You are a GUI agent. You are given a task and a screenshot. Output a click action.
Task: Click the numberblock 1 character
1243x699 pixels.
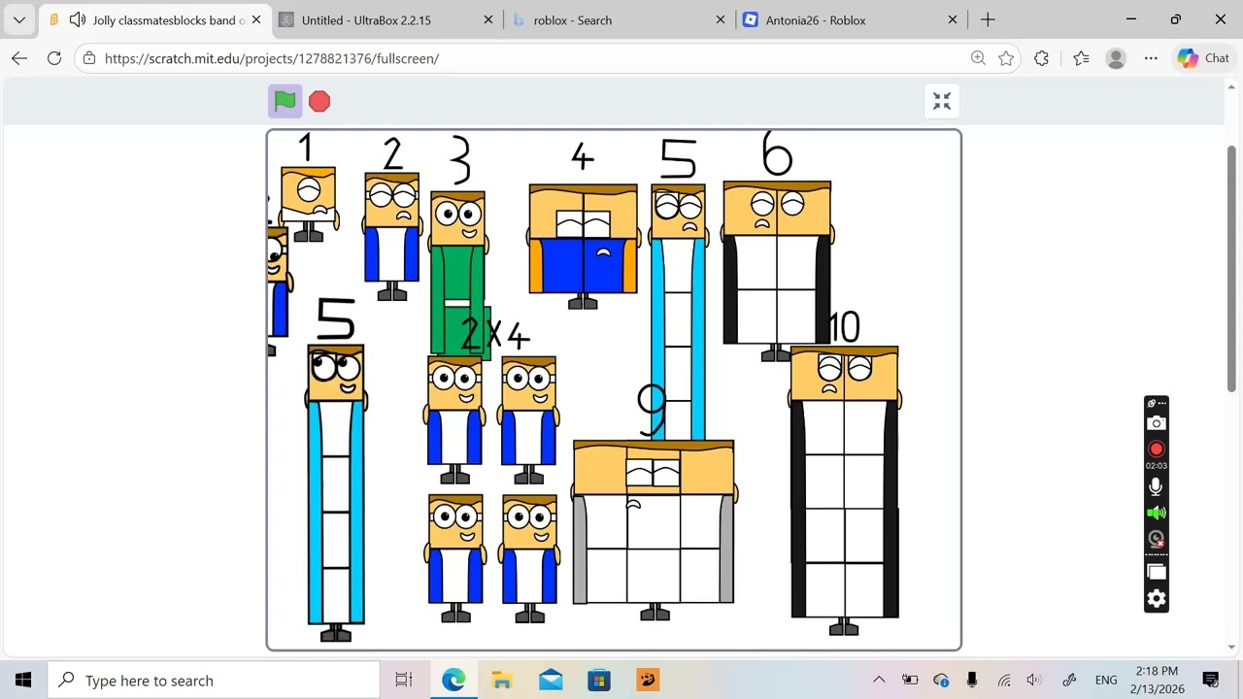click(309, 204)
